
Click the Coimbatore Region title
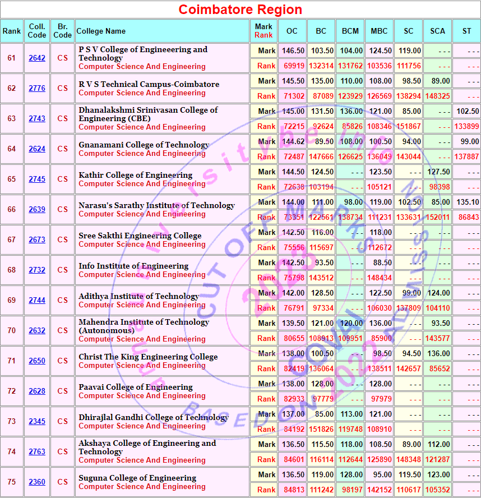pyautogui.click(x=240, y=10)
